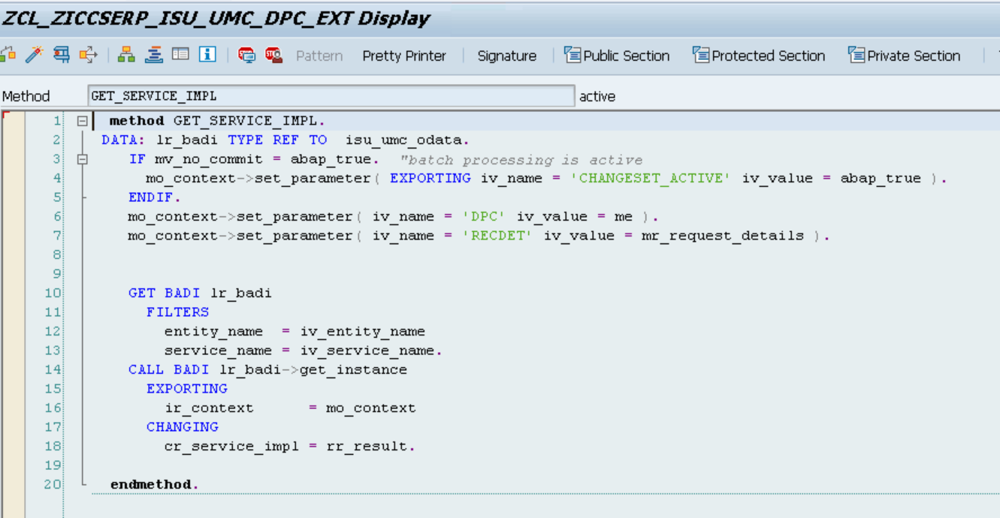
Task: Click the Method name field GET_SERVICE_IMPL
Action: (331, 96)
